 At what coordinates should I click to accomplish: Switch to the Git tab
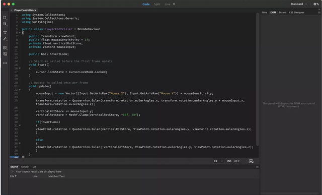coord(34,167)
